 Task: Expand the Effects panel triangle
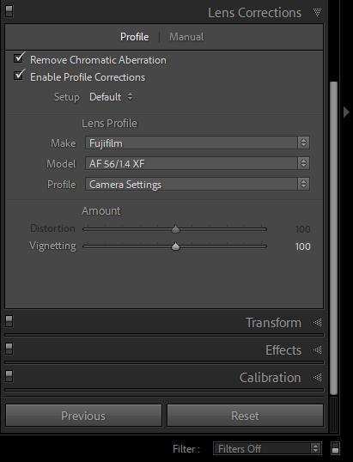click(x=317, y=350)
